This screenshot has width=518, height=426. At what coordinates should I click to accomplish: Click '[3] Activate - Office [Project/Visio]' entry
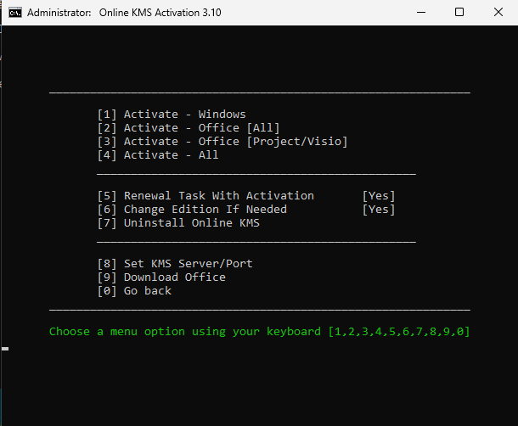[x=222, y=142]
